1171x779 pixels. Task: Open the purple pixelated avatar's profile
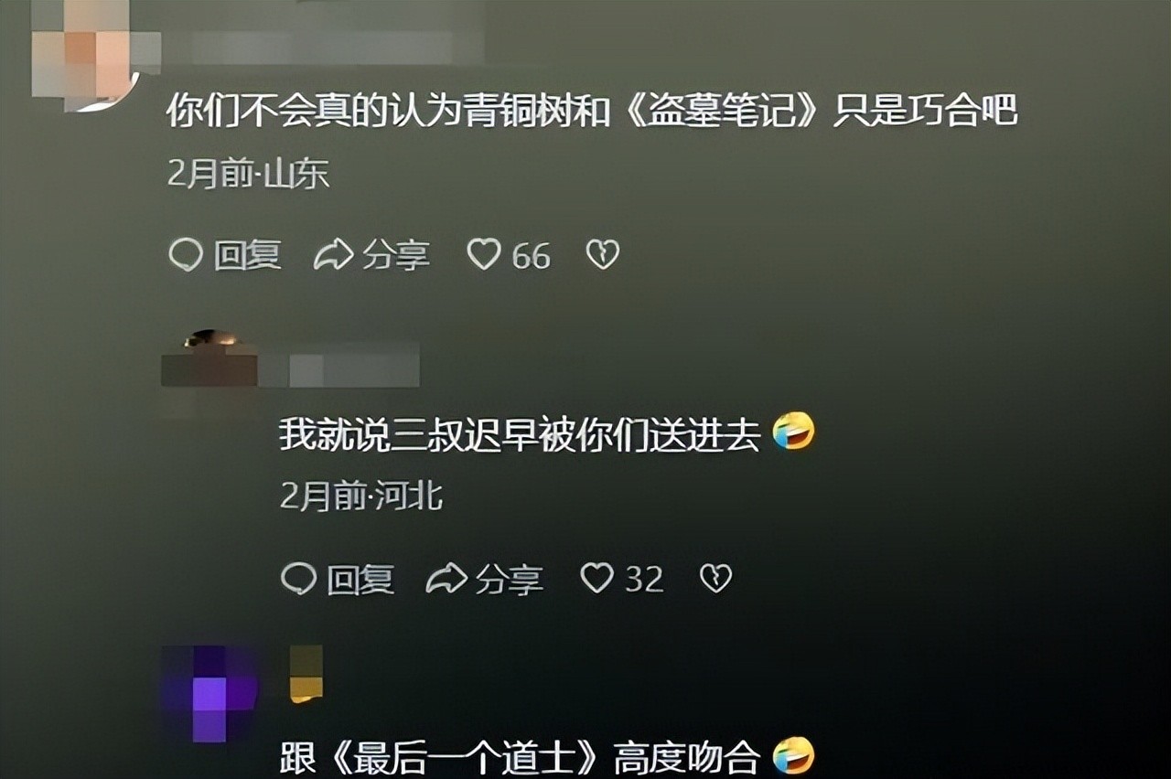tap(209, 693)
